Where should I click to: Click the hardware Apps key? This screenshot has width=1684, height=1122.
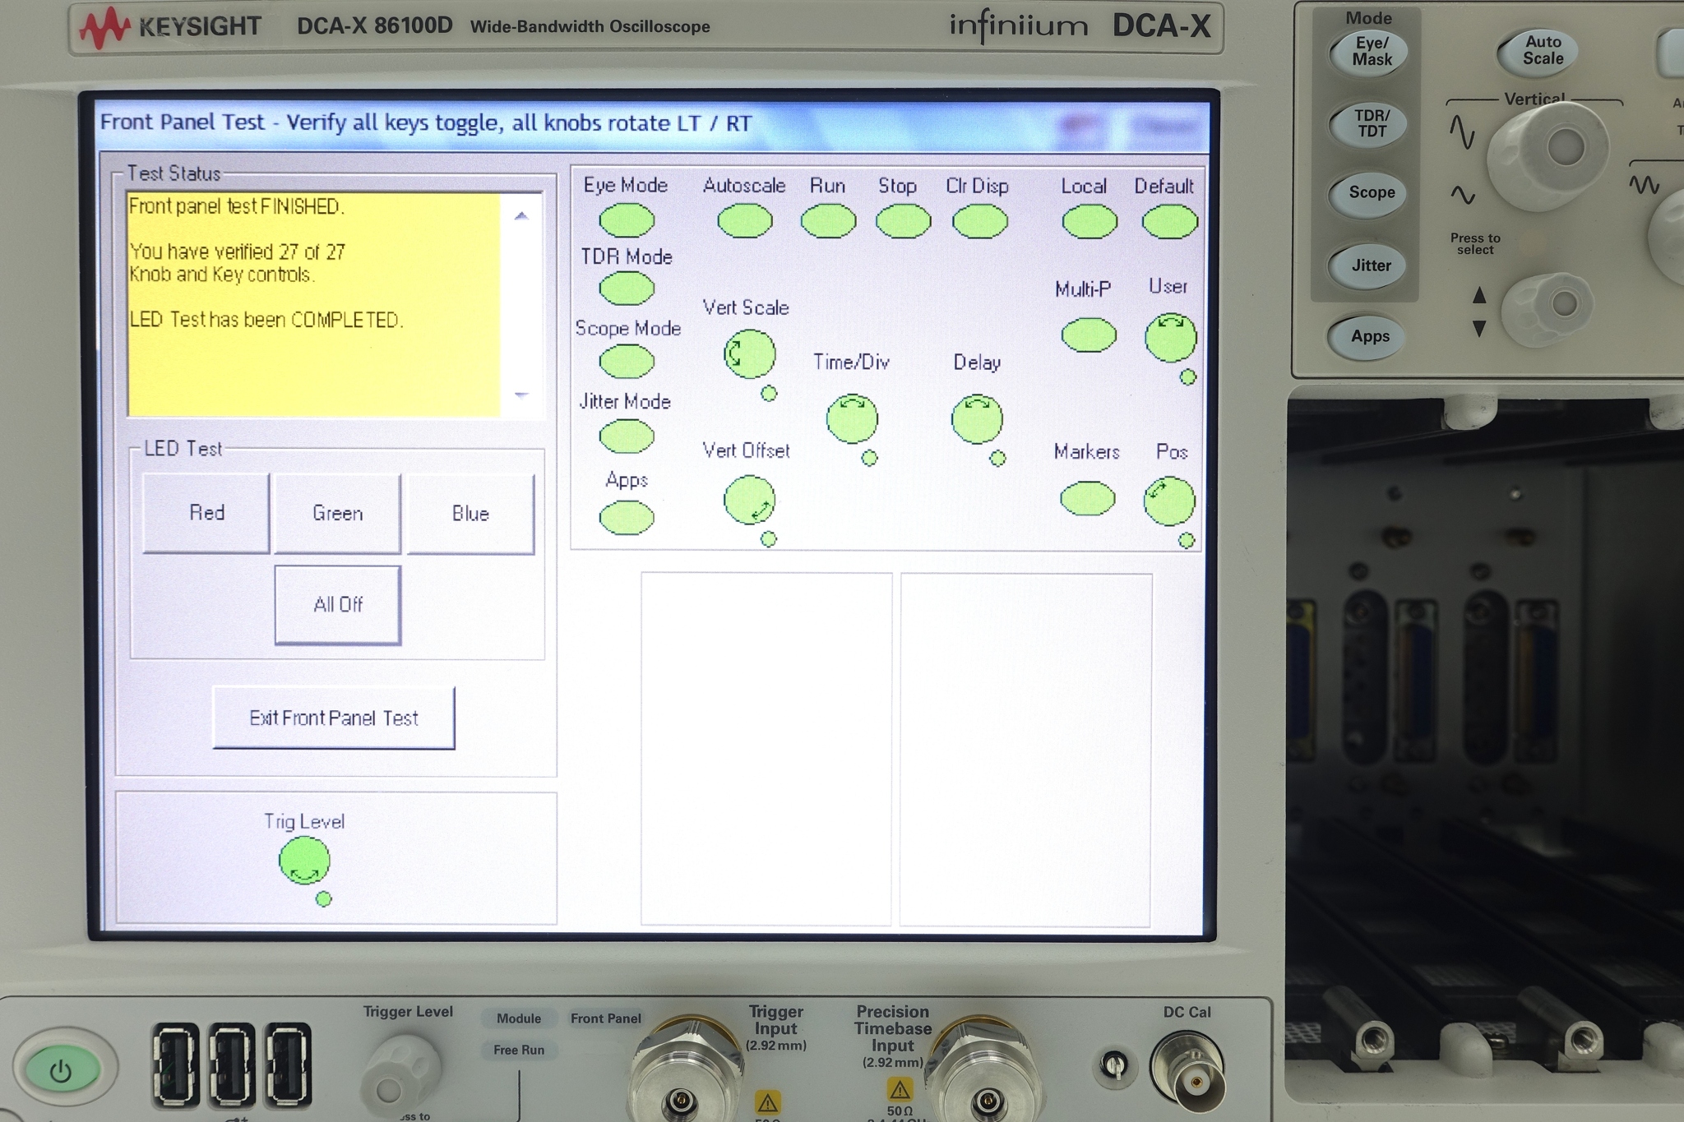(1369, 337)
